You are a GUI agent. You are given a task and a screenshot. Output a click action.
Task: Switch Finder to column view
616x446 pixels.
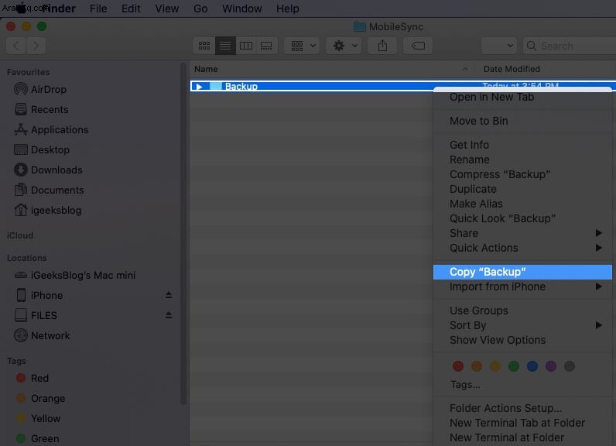(x=246, y=46)
